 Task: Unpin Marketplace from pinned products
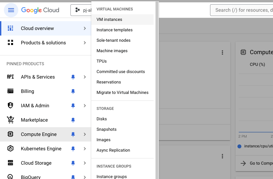(x=73, y=120)
